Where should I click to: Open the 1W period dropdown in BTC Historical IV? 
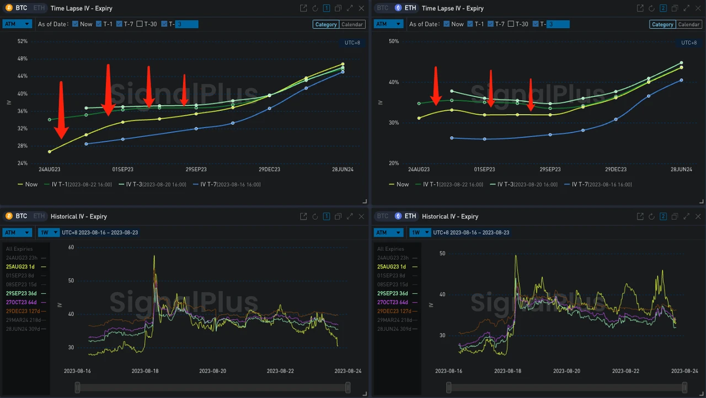(49, 233)
